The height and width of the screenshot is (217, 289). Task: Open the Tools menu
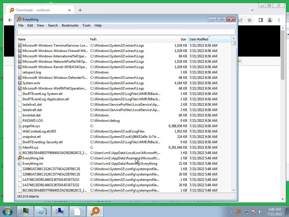tap(86, 25)
